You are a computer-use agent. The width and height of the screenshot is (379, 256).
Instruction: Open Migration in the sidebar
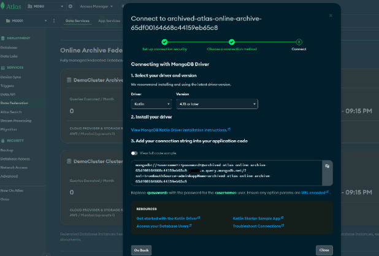pyautogui.click(x=9, y=129)
